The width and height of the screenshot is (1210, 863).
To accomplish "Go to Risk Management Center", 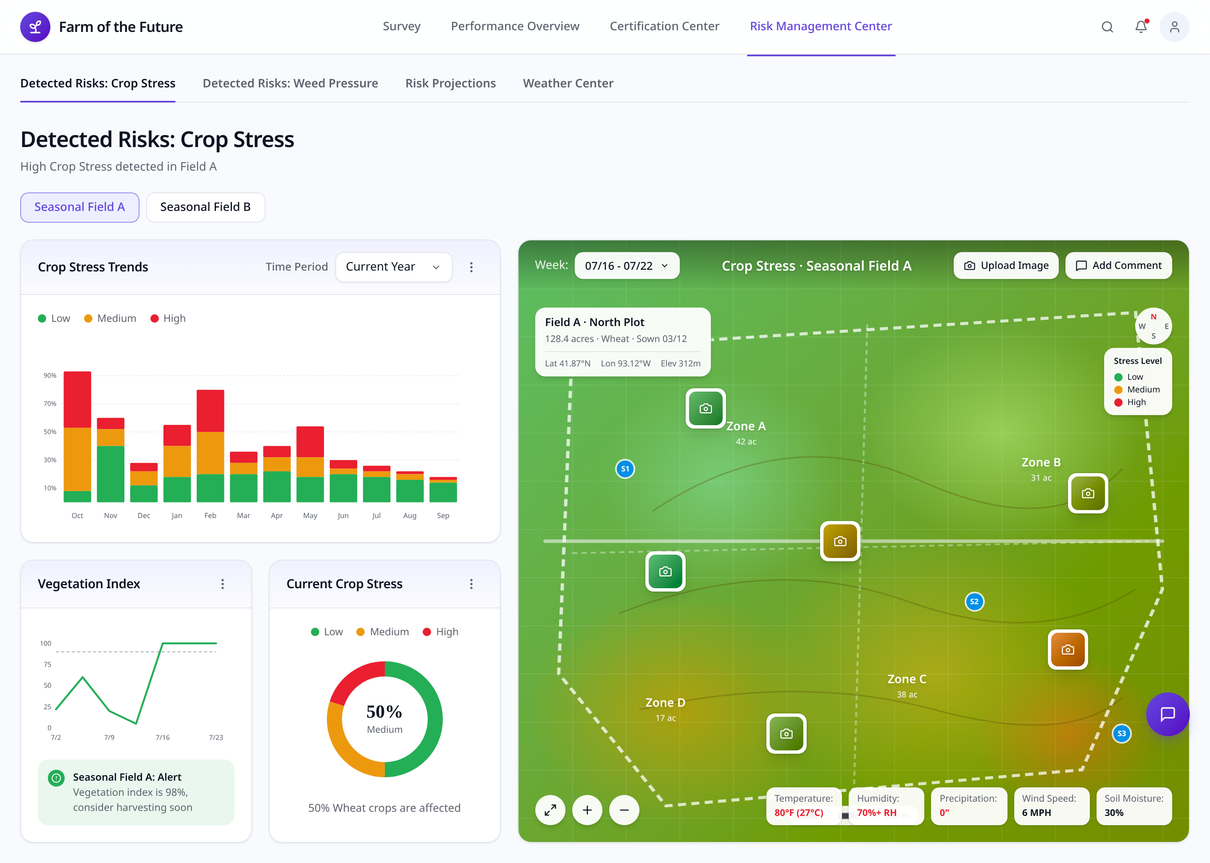I will tap(821, 26).
